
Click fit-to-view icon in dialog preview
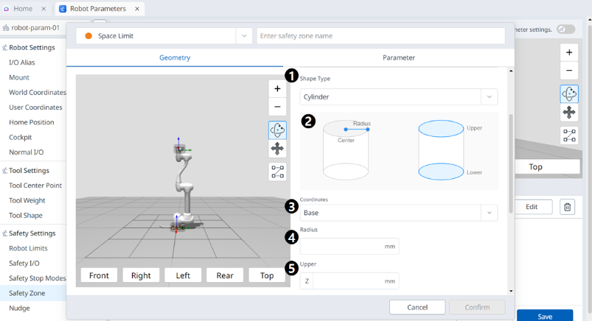pyautogui.click(x=277, y=172)
